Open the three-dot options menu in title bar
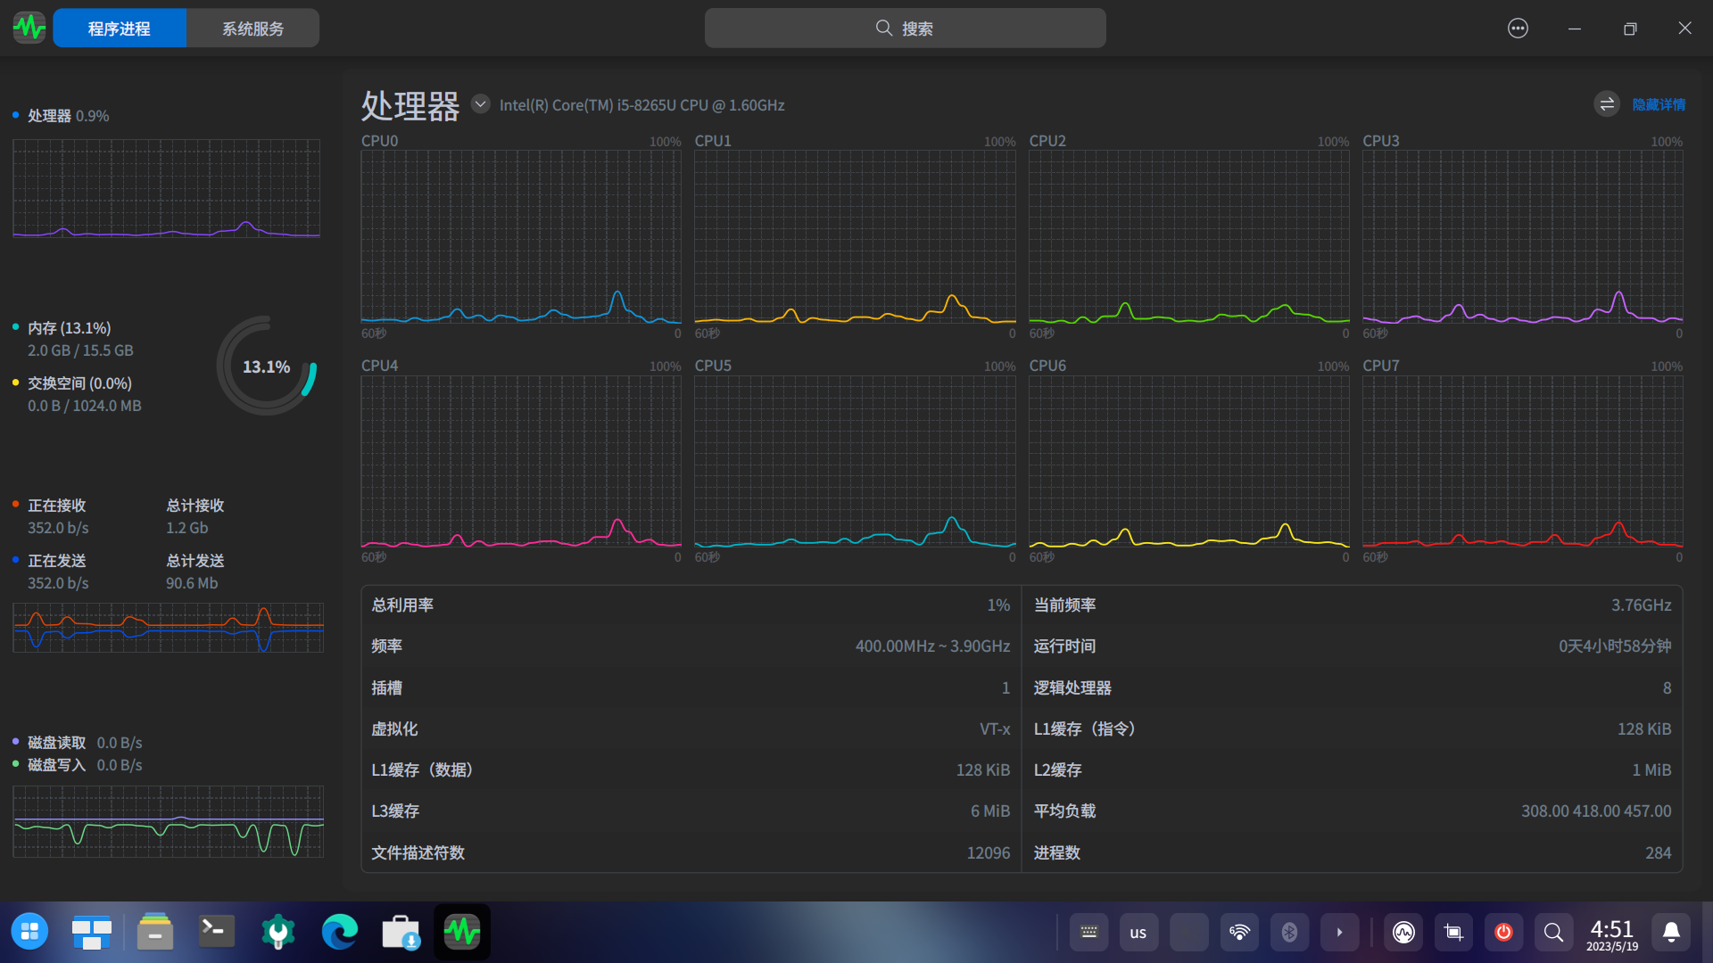Viewport: 1713px width, 963px height. point(1518,28)
